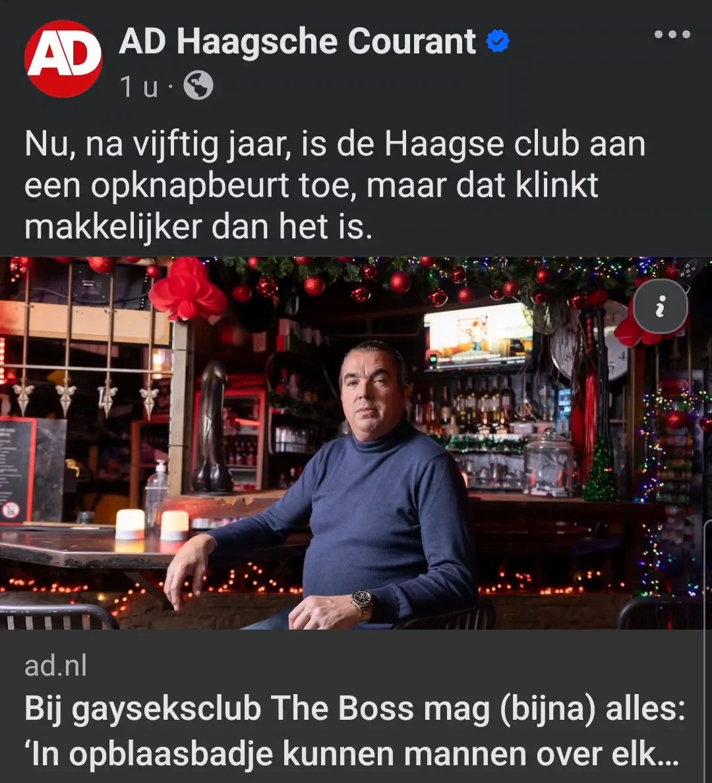
Task: Open the AD Haagsche Courant page name
Action: click(x=297, y=41)
